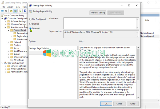Viewport: 160px width, 109px height.
Task: Collapse the Computer Configuration tree node
Action: [2, 19]
